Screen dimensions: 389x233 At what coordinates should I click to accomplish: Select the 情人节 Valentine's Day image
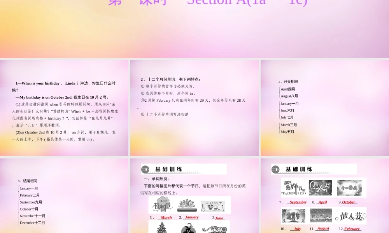350,216
